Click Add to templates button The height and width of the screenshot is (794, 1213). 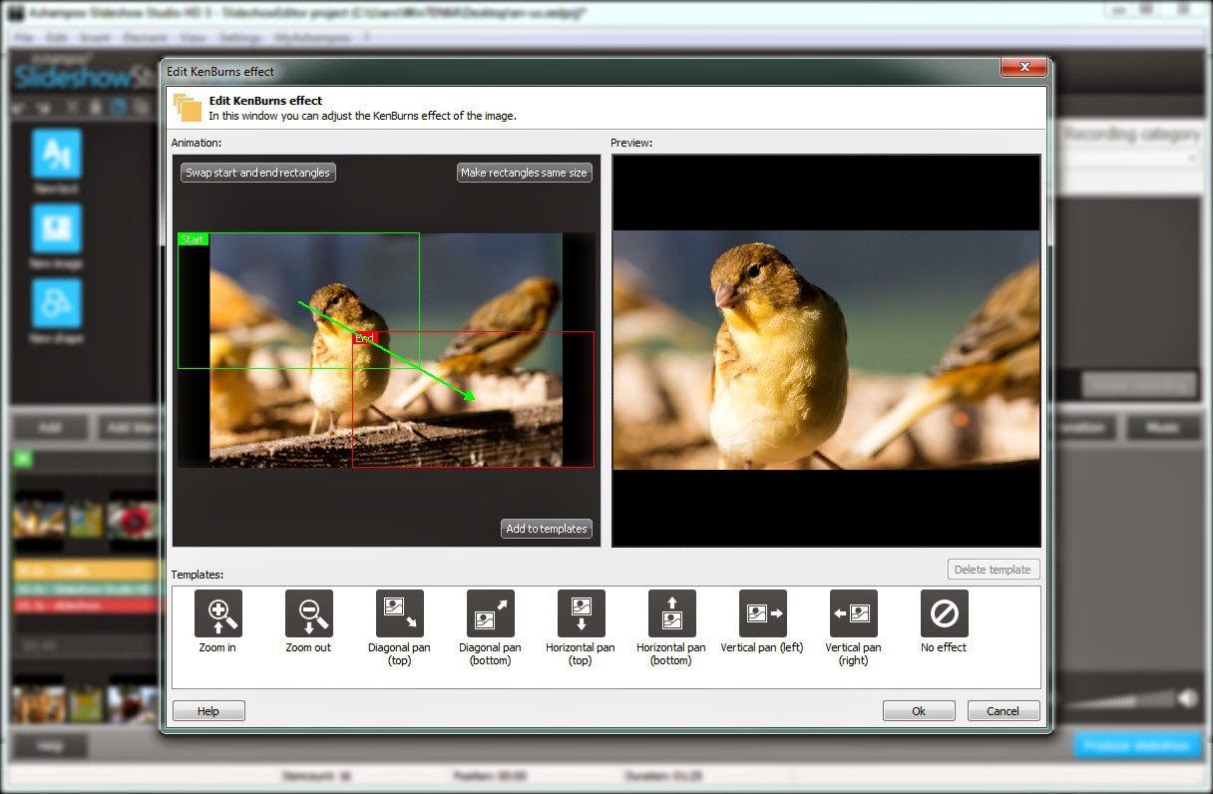click(x=547, y=529)
